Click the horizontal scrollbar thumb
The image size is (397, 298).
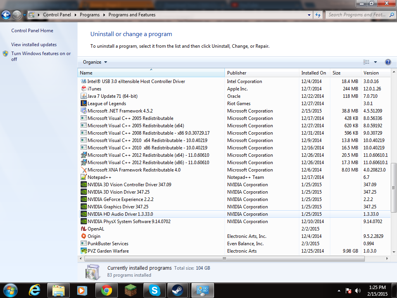pos(224,258)
